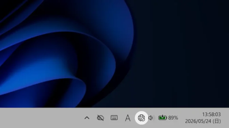Click the 89% battery percentage
This screenshot has width=229, height=128.
173,118
